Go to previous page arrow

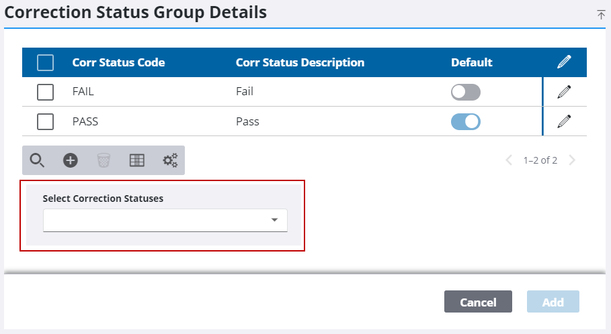[x=509, y=160]
